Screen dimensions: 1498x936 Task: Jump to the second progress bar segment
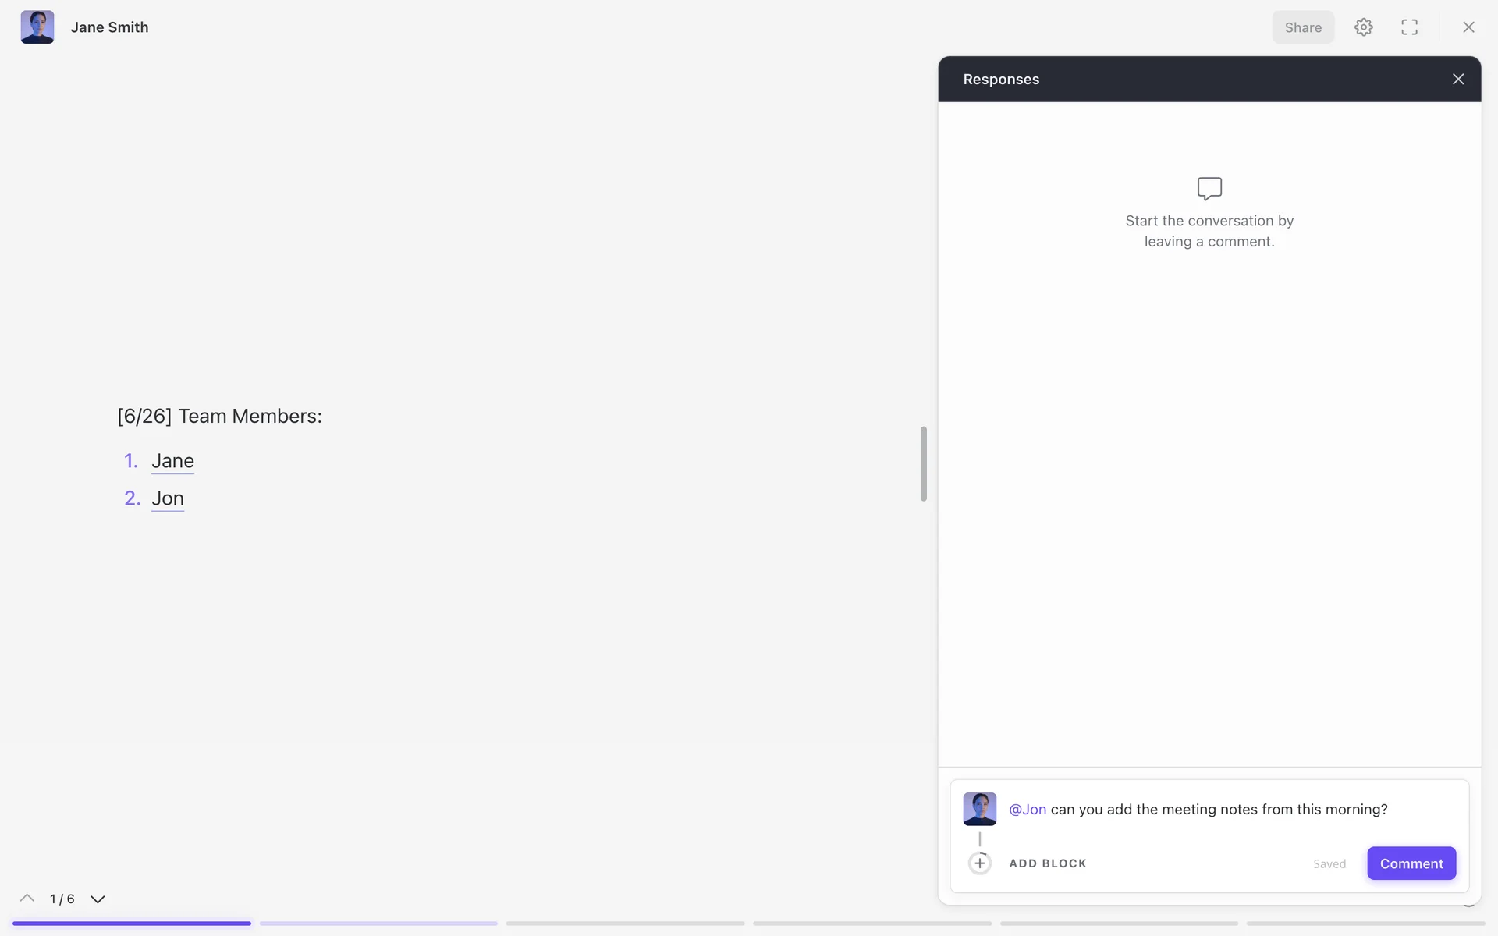[378, 924]
